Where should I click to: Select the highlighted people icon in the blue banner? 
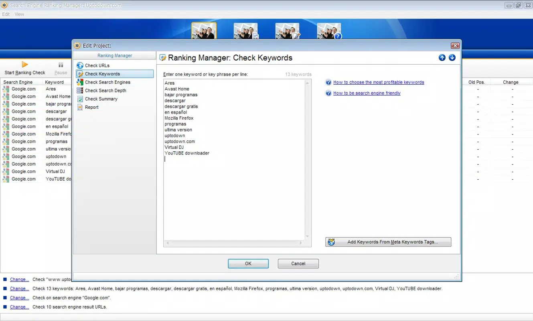pyautogui.click(x=204, y=30)
